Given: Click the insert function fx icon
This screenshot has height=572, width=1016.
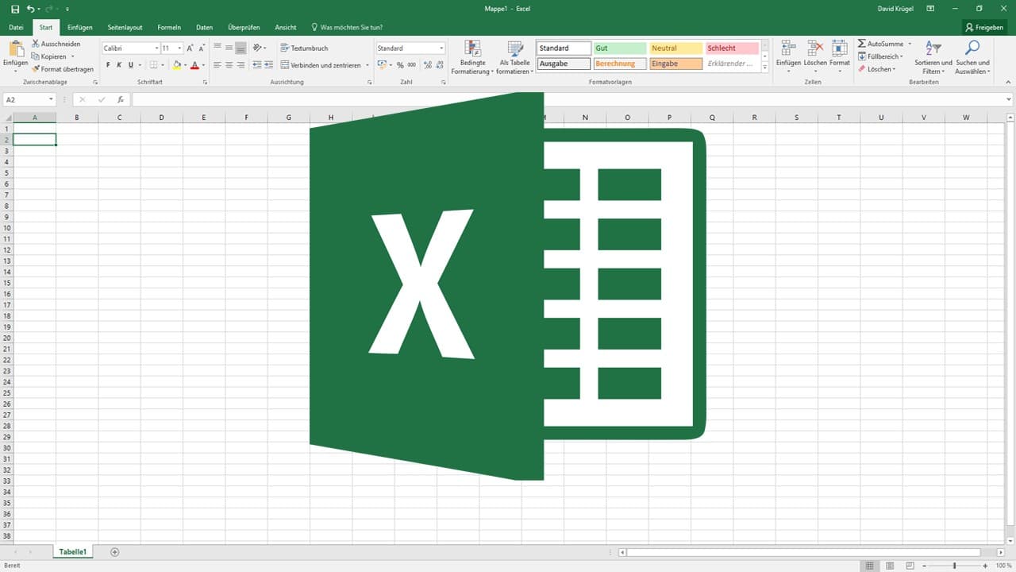Looking at the screenshot, I should coord(121,99).
